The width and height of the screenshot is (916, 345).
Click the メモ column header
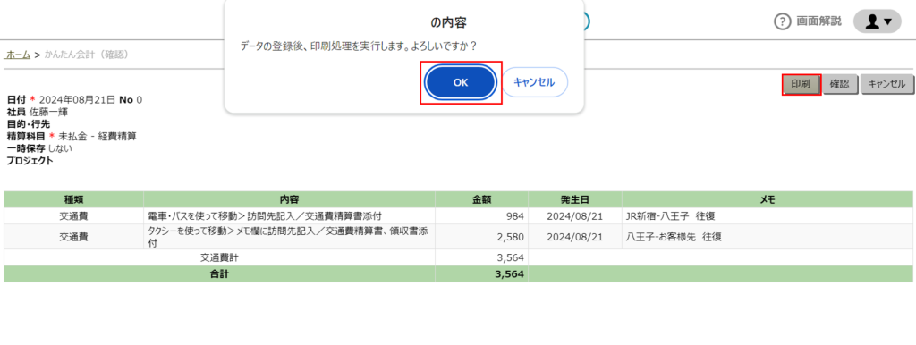tap(767, 199)
